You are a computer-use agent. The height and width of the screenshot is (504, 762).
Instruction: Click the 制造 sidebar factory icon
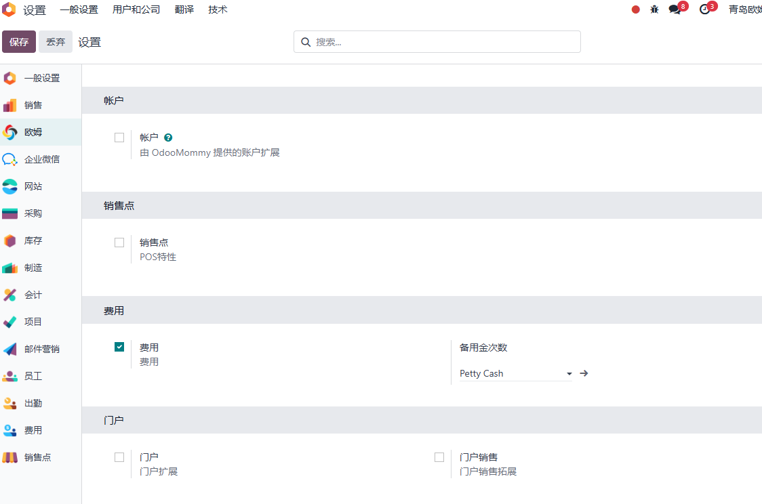[x=9, y=268]
